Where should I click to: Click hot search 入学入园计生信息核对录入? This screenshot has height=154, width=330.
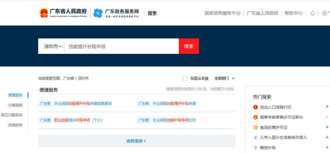point(283,137)
